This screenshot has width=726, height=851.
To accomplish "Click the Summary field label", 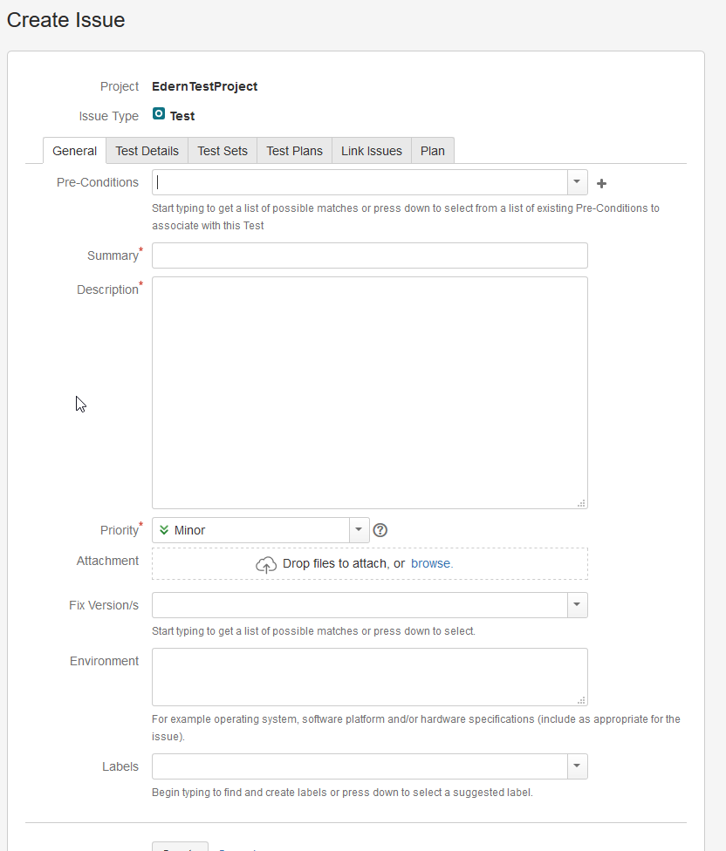I will [113, 255].
